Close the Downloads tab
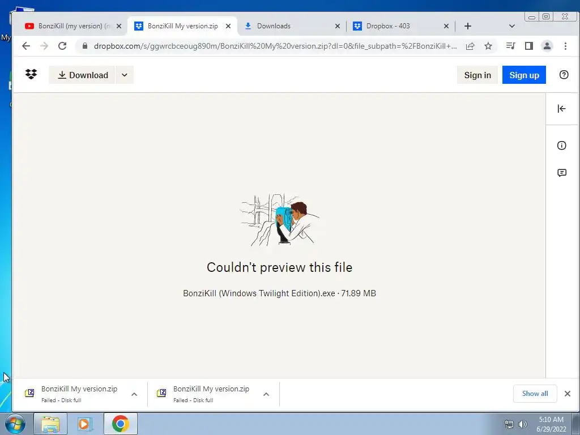The width and height of the screenshot is (580, 435). pos(338,26)
